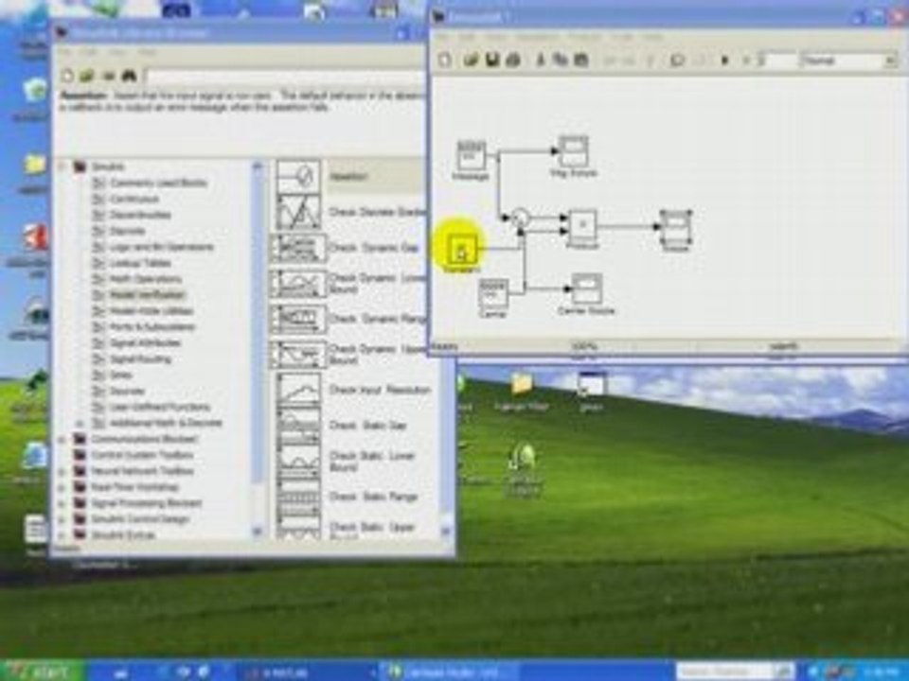Screen dimensions: 909x681
Task: Click New icon in model window toolbar
Action: [x=445, y=60]
